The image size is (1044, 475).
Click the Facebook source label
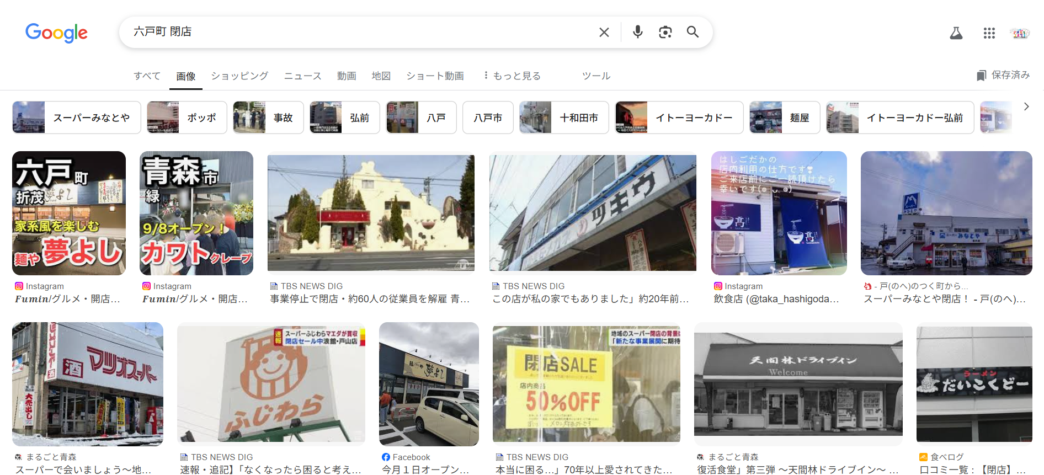tap(411, 457)
